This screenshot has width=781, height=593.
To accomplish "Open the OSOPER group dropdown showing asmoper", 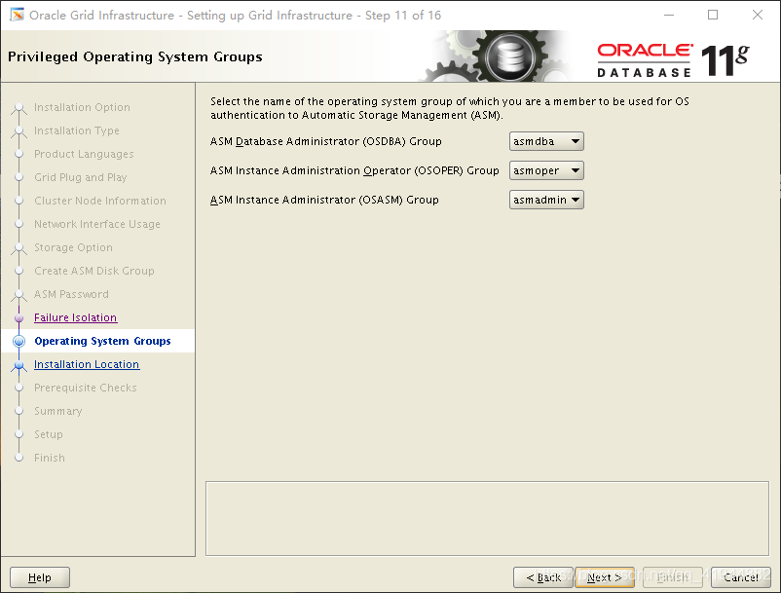I will [546, 170].
